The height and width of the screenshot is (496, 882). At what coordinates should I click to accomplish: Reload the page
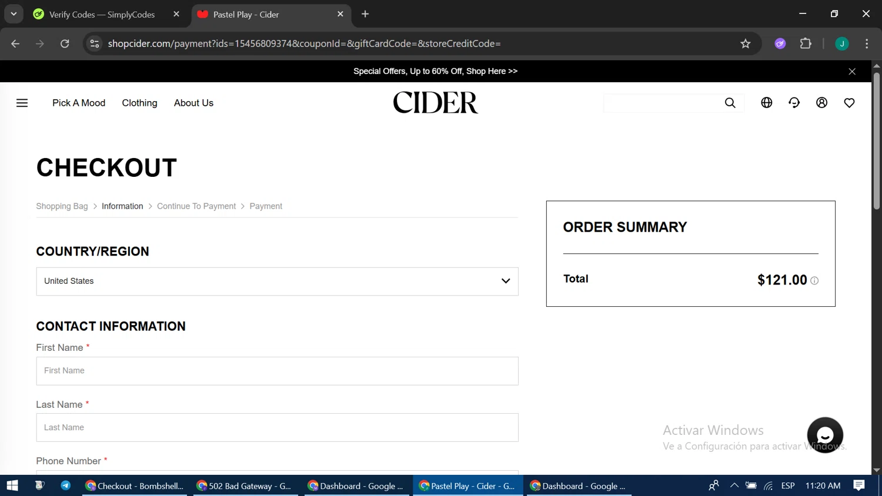point(65,43)
